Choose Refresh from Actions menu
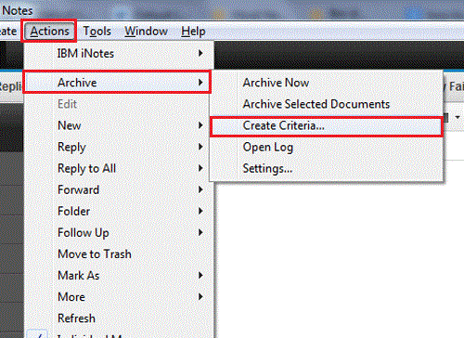The width and height of the screenshot is (464, 338). pyautogui.click(x=119, y=318)
